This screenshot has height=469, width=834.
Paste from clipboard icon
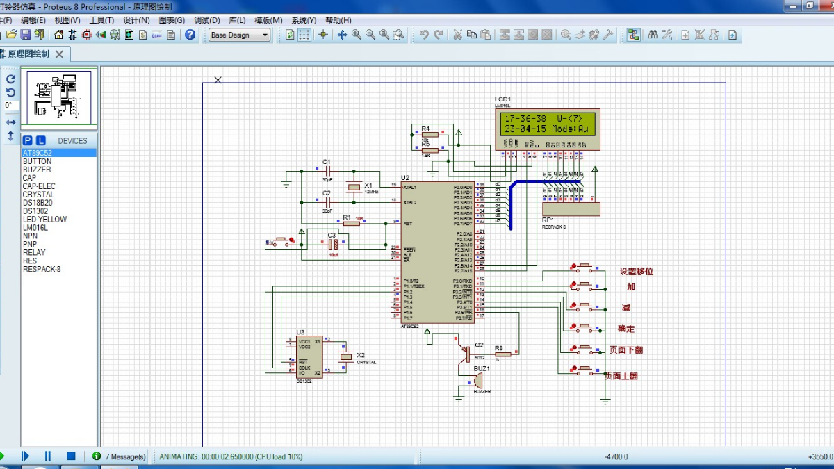coord(485,35)
